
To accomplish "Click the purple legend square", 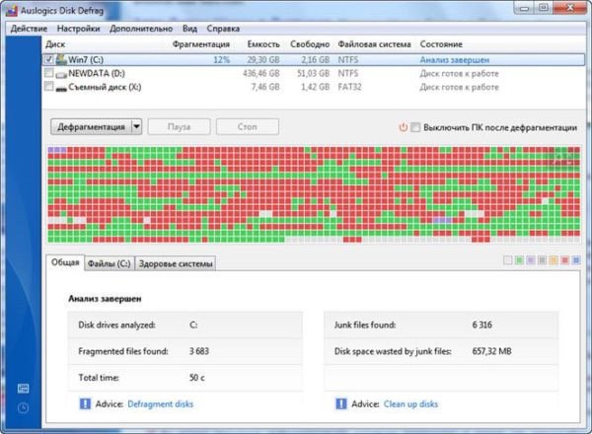I will [x=531, y=260].
